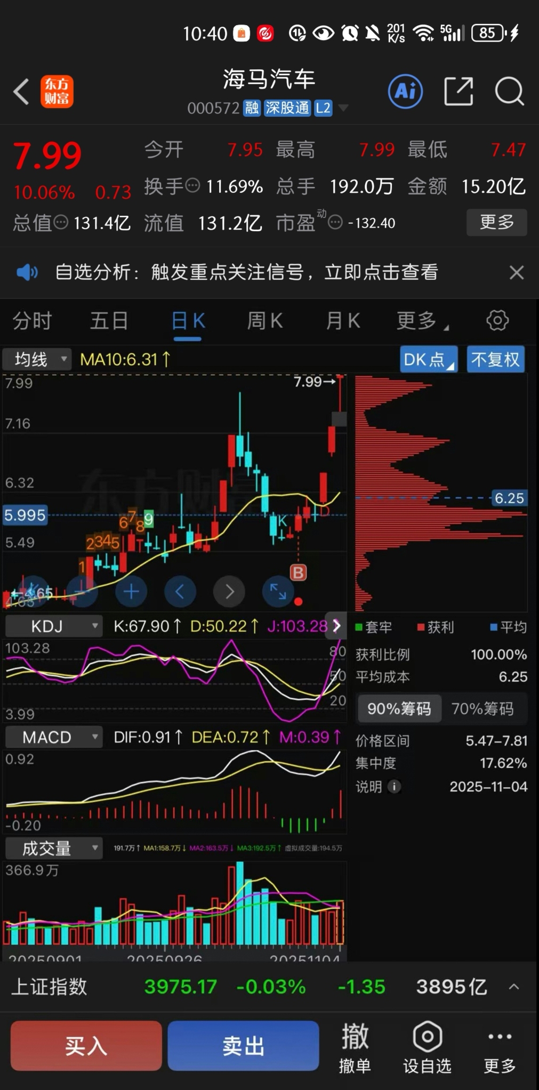Tap the 买入 buy button
Image resolution: width=539 pixels, height=1090 pixels.
click(x=86, y=1046)
